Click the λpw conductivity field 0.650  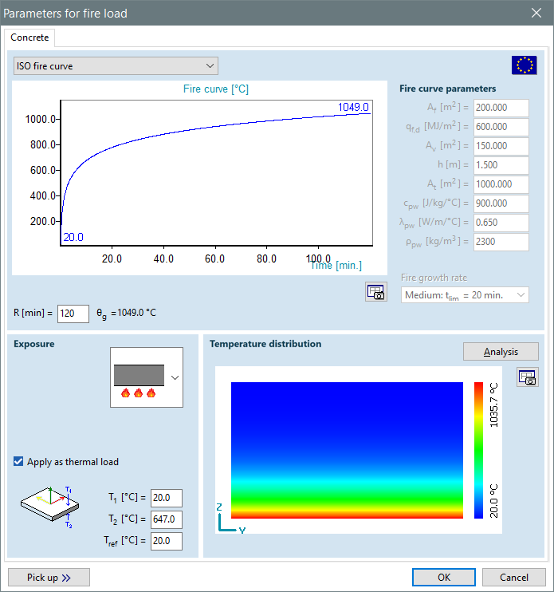pyautogui.click(x=501, y=223)
